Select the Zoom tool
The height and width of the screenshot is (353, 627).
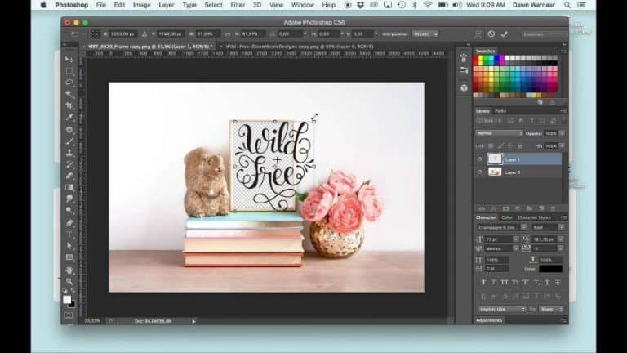pos(69,281)
